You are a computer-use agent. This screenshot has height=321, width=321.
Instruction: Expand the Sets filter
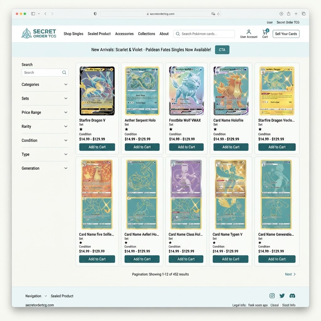point(45,98)
